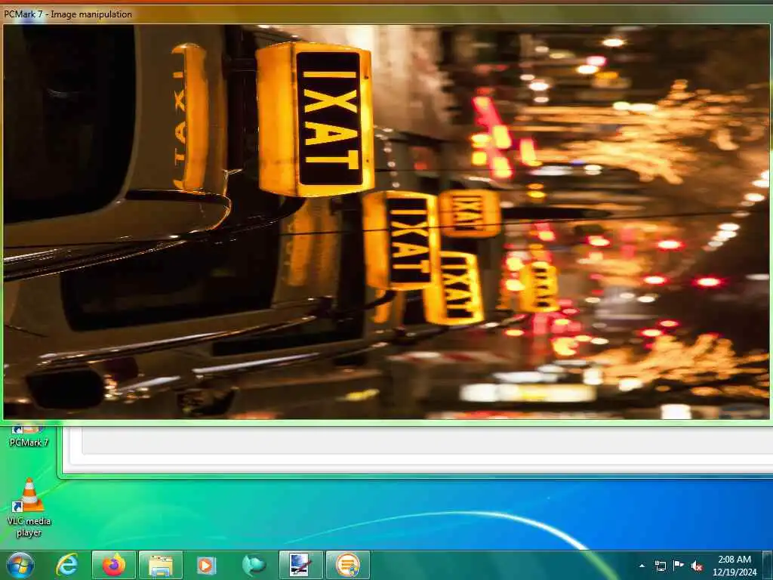Open Windows Media Player from taskbar
Image resolution: width=773 pixels, height=580 pixels.
tap(206, 565)
